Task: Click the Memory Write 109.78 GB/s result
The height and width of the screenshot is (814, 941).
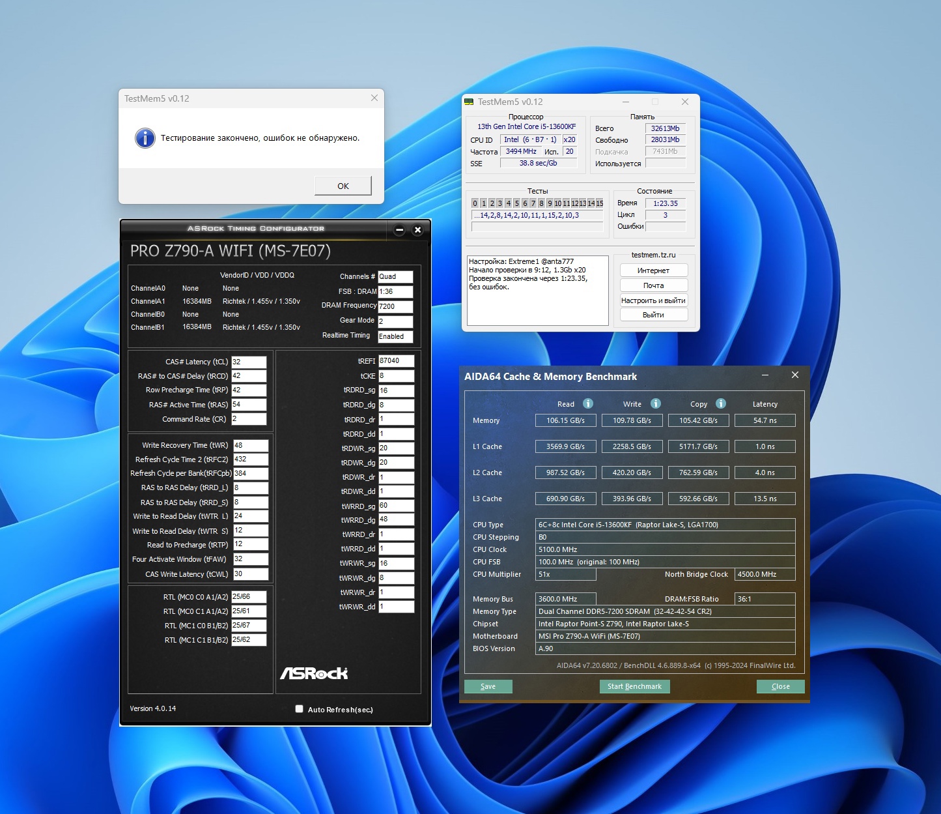Action: pos(632,420)
